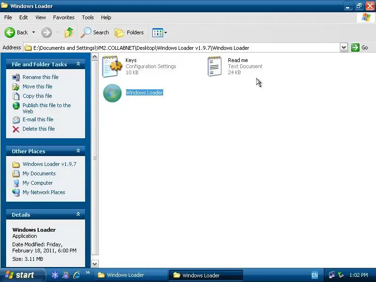Open the Tools menu
Image resolution: width=376 pixels, height=282 pixels.
(x=88, y=17)
